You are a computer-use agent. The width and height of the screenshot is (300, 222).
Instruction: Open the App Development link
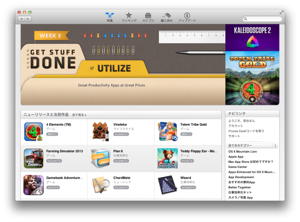pos(241,177)
